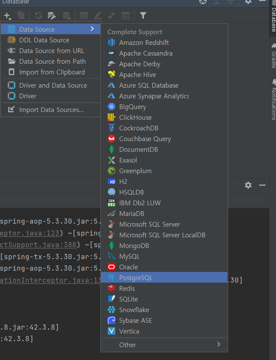Image resolution: width=276 pixels, height=360 pixels.
Task: Select Apache Cassandra data source
Action: 164,53
